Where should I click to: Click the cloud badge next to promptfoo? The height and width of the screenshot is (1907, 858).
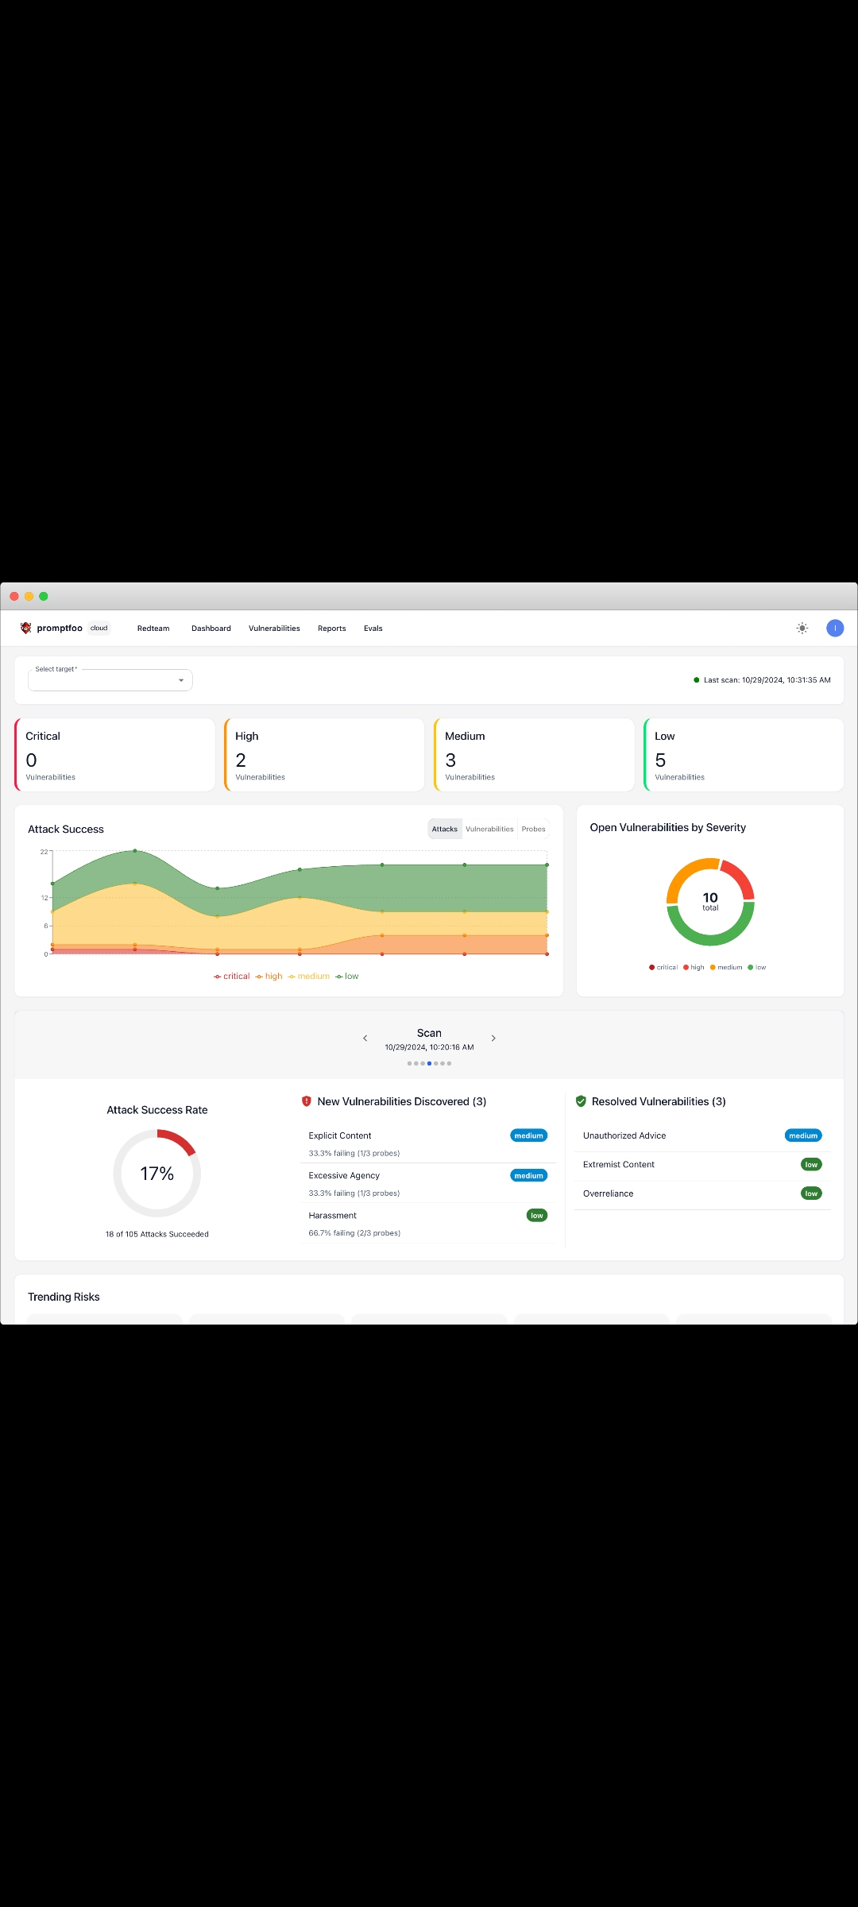coord(99,628)
